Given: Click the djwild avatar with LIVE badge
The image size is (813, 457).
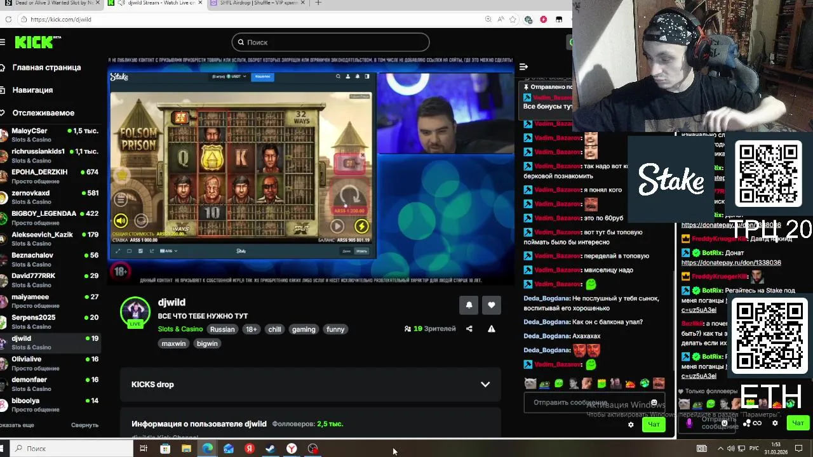Looking at the screenshot, I should click(x=135, y=312).
